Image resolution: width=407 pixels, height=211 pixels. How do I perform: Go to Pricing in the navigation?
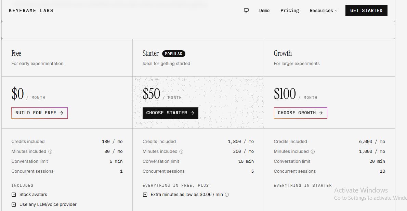click(x=290, y=10)
